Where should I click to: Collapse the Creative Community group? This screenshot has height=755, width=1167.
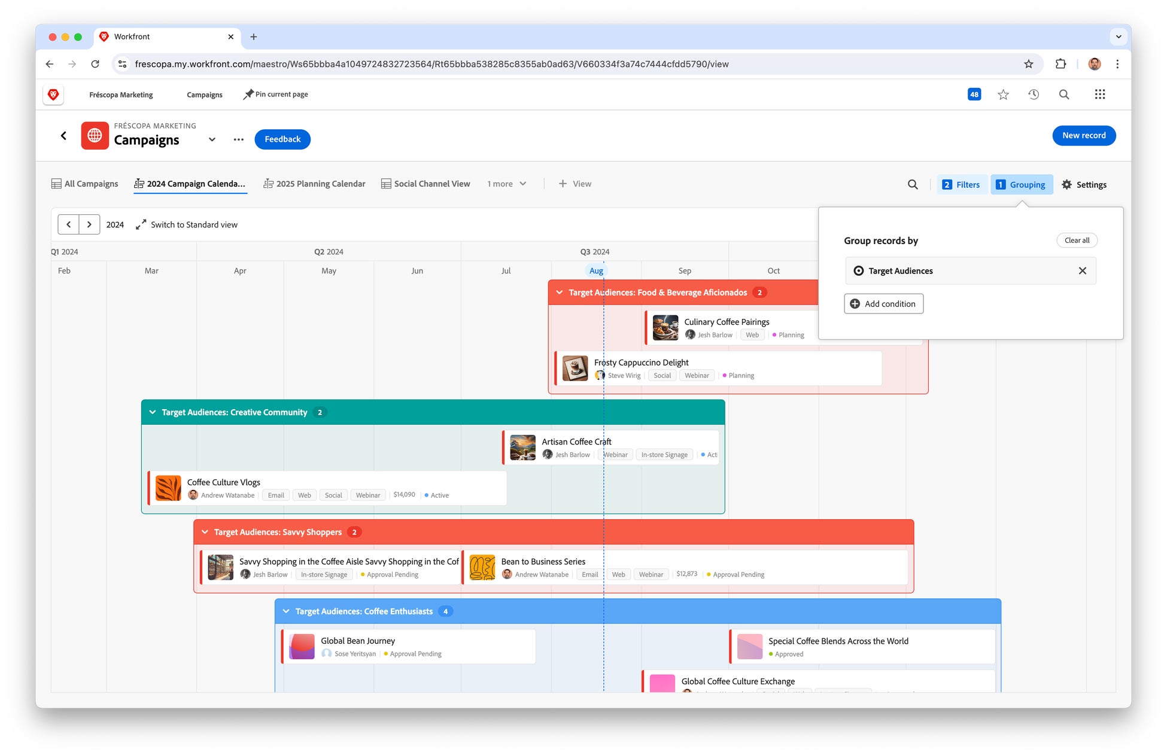pyautogui.click(x=153, y=412)
